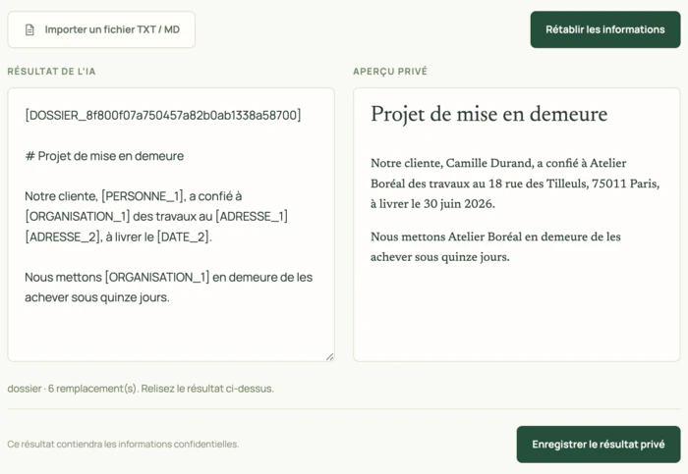
Task: Click the "APERÇU PRIVÉ" heading label
Action: click(390, 72)
